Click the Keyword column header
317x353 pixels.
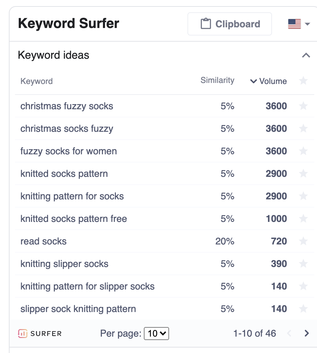pyautogui.click(x=36, y=81)
